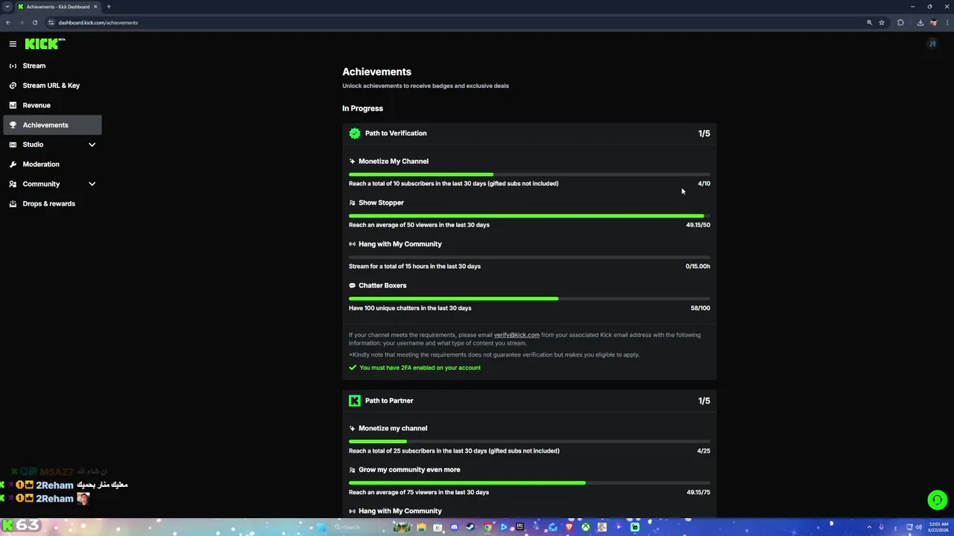The width and height of the screenshot is (954, 536).
Task: Open Steam from the taskbar
Action: 470,527
